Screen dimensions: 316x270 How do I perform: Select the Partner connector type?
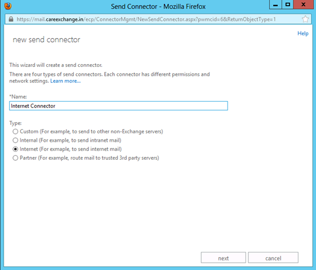point(15,158)
